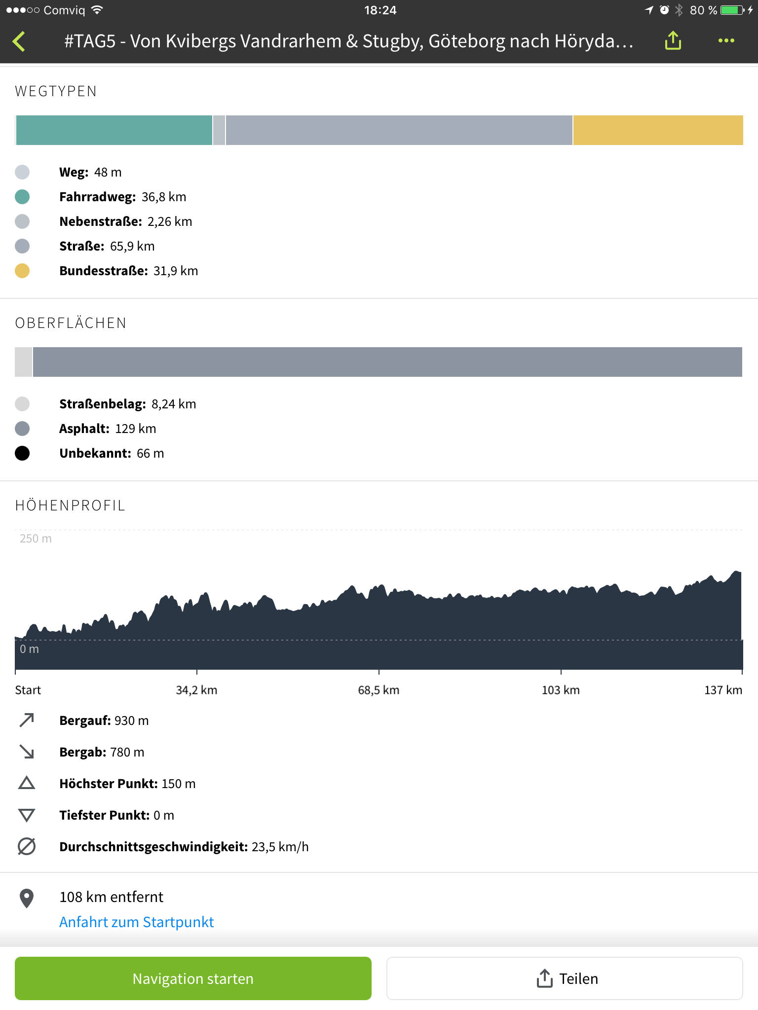Open the three-dot more options menu
Screen dimensions: 758x1010
726,41
